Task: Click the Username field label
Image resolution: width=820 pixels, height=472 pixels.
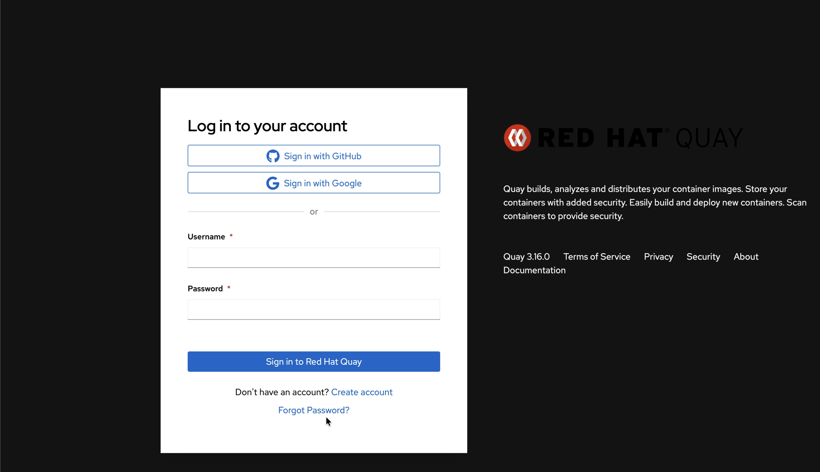Action: pyautogui.click(x=206, y=237)
